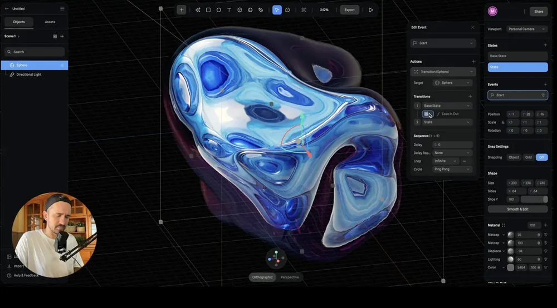The width and height of the screenshot is (557, 308).
Task: Open the Loop Infinite dropdown
Action: [446, 161]
